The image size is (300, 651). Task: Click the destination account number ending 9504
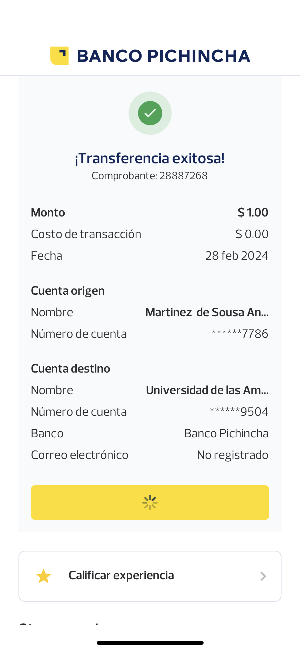point(239,412)
